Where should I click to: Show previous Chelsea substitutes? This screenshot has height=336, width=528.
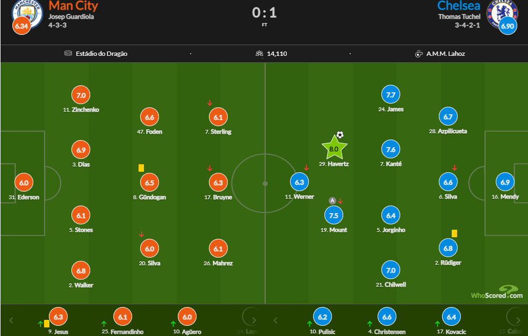point(276,320)
